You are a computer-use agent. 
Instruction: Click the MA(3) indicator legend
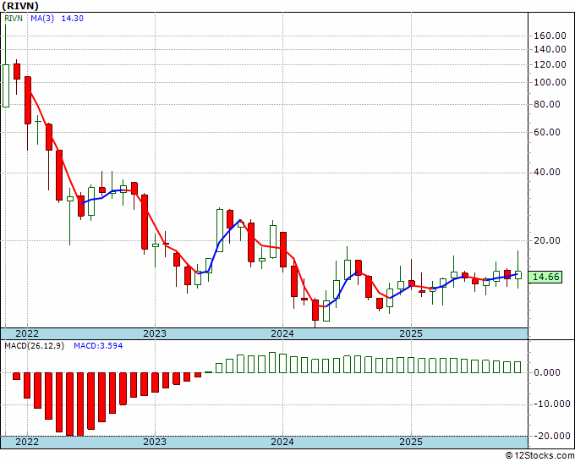42,19
